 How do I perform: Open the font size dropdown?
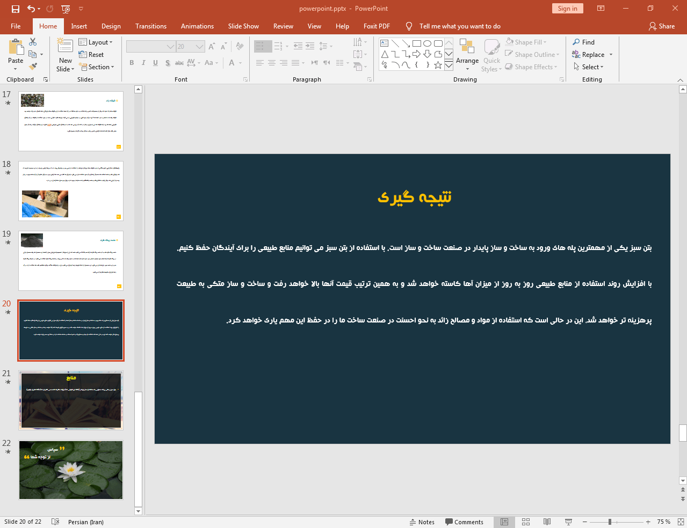click(x=200, y=47)
